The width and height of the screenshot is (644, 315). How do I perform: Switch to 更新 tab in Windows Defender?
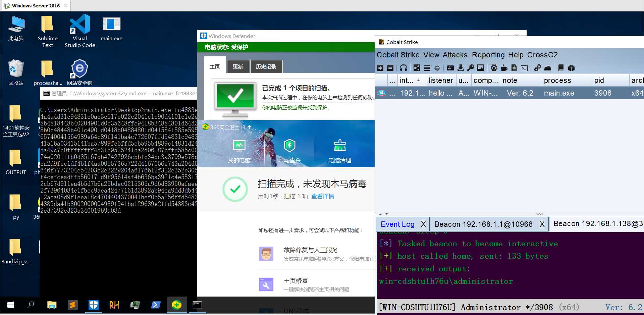click(x=238, y=66)
